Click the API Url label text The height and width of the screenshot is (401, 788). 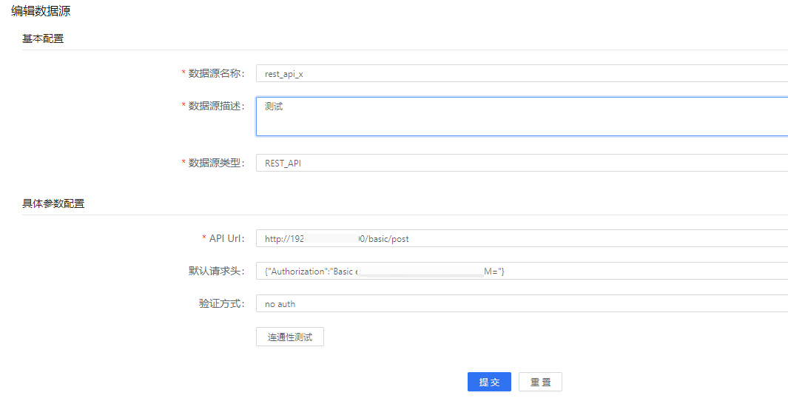tap(226, 238)
